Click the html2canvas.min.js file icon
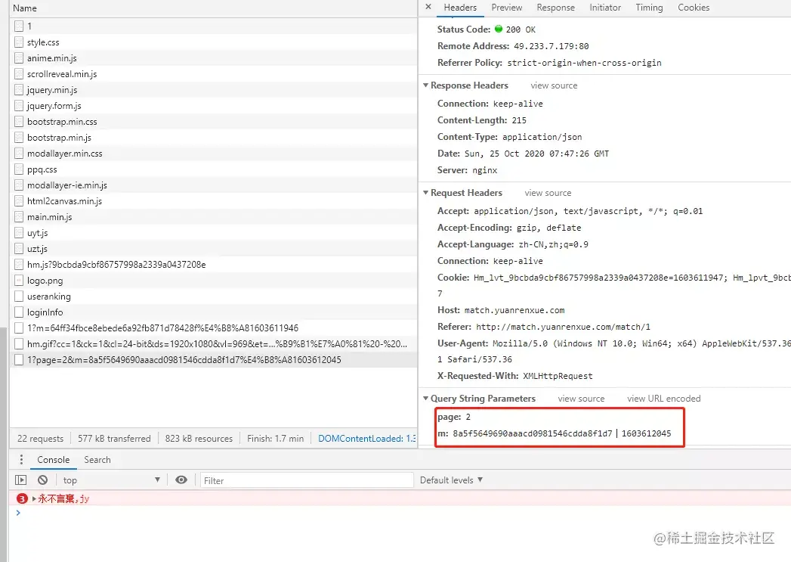The width and height of the screenshot is (791, 562). (19, 201)
